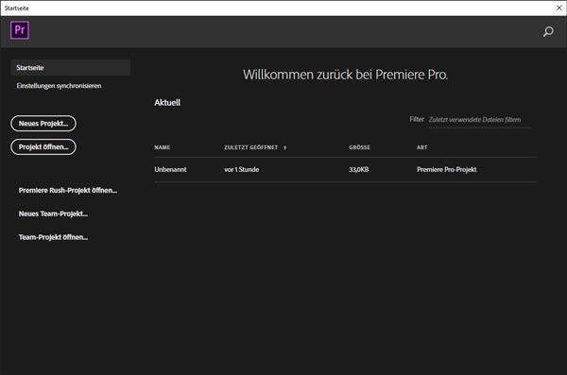Choose Neues Team-Projekt... link
The image size is (567, 375).
point(53,213)
